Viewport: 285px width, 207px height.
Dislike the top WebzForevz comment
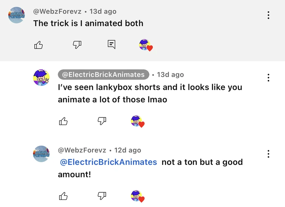77,45
